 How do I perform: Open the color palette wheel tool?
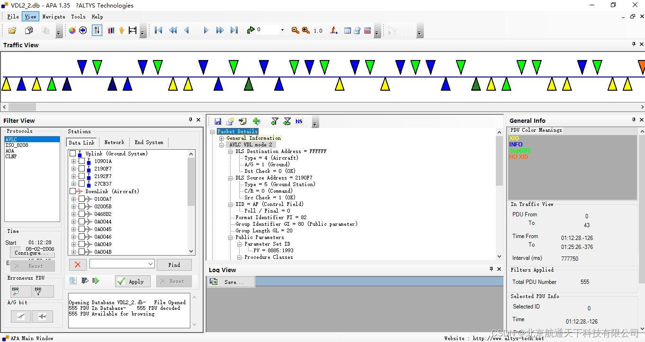(72, 30)
